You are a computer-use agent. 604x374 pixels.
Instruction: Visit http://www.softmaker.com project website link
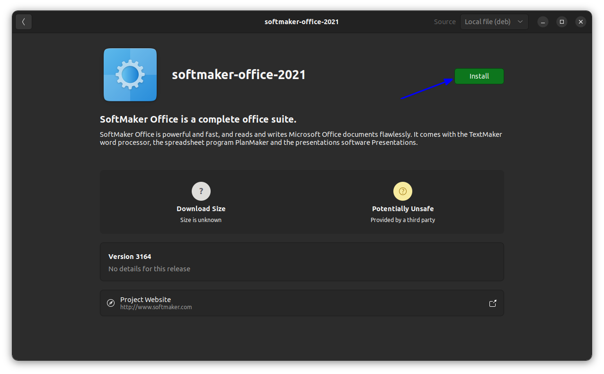pos(156,307)
